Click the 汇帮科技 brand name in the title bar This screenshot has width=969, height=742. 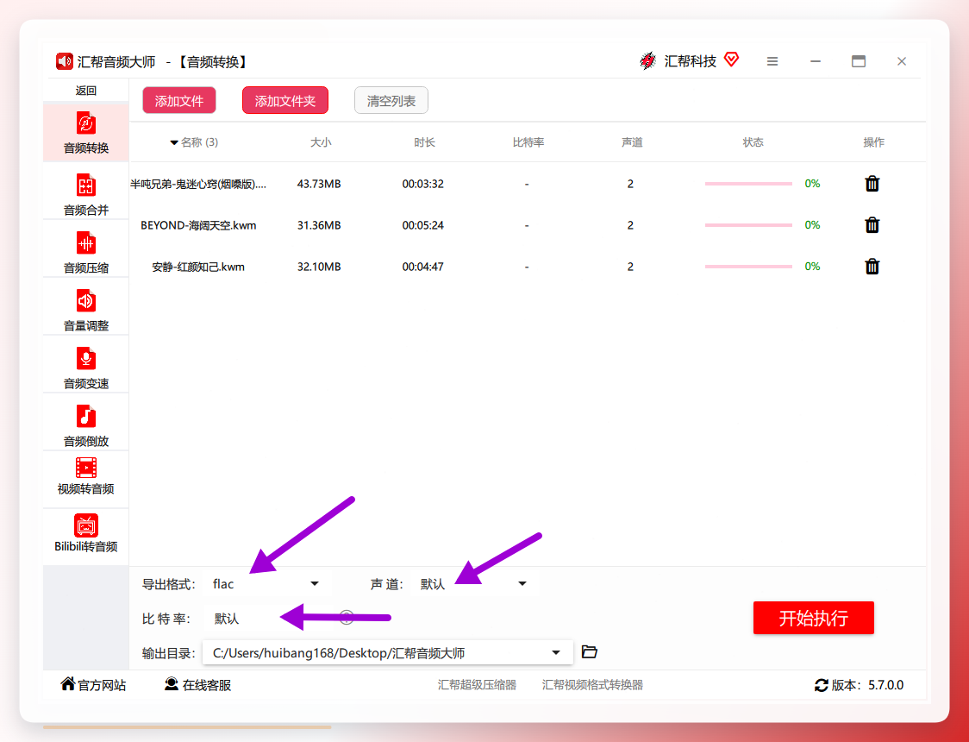691,61
